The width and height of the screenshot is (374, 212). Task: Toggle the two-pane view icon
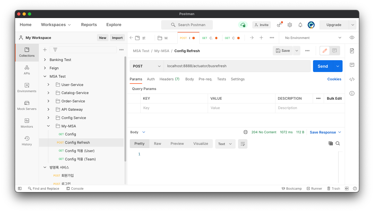pyautogui.click(x=347, y=189)
